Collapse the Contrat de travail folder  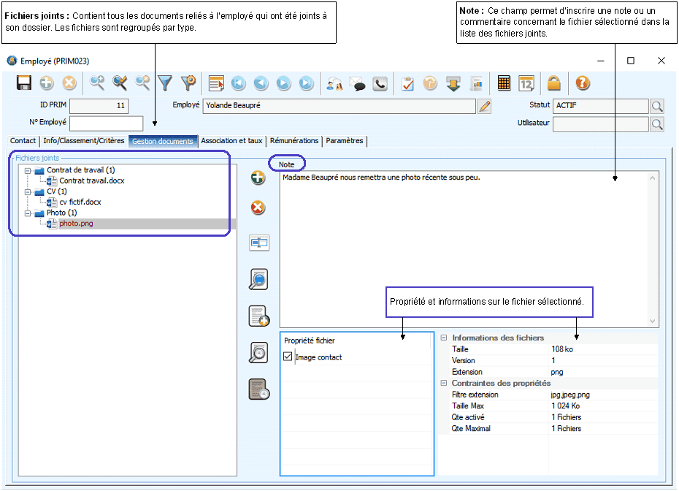[28, 170]
